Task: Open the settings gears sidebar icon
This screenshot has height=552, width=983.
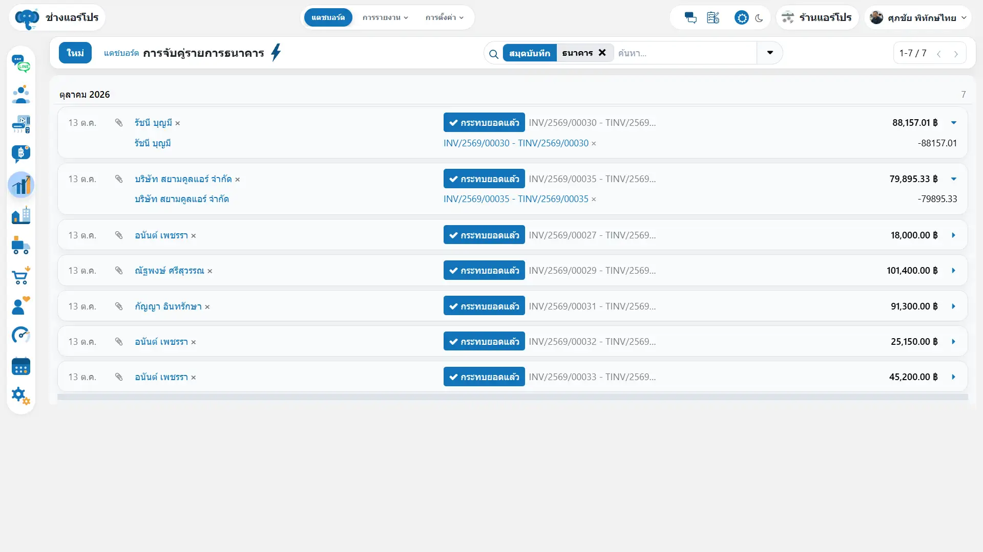Action: click(21, 396)
